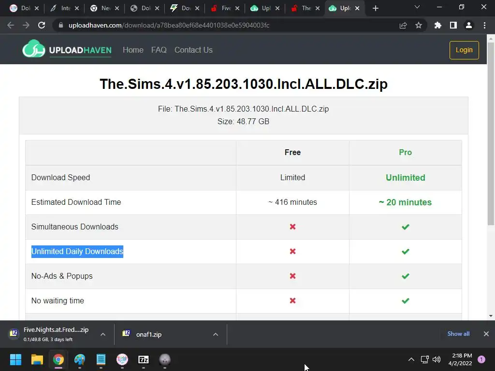
Task: Expand options for Five.Nights.at.Fred download
Action: pos(103,334)
